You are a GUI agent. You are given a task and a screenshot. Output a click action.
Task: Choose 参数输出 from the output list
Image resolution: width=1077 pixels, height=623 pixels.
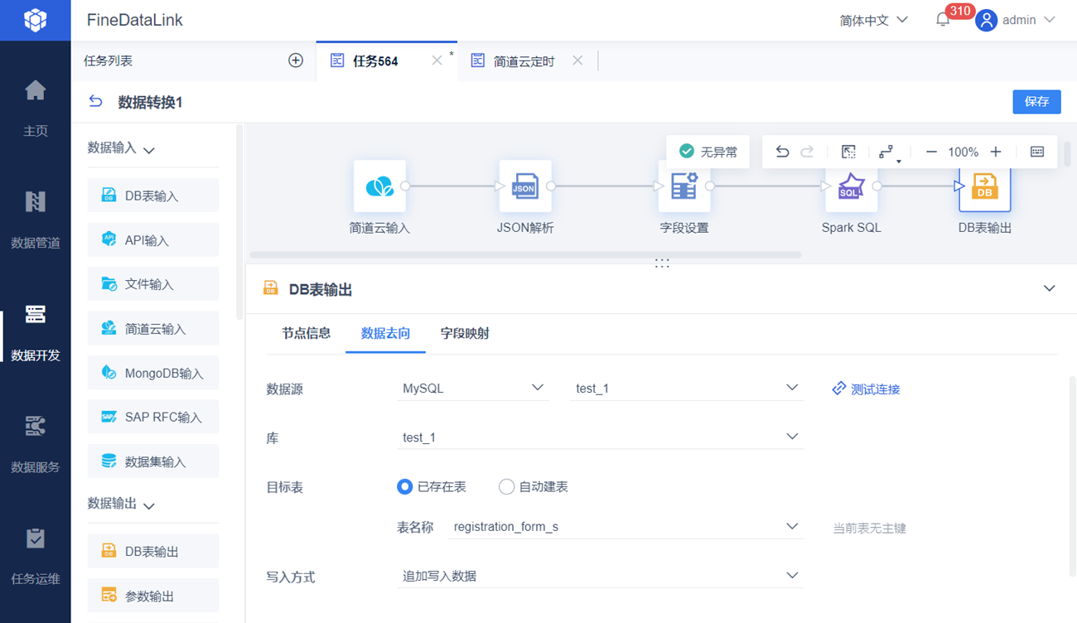point(153,596)
